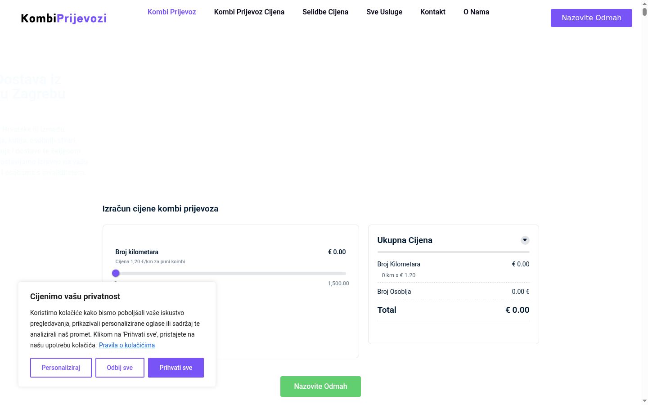Click the Broj kilometara slider handle
Viewport: 648px width, 405px height.
(x=116, y=273)
